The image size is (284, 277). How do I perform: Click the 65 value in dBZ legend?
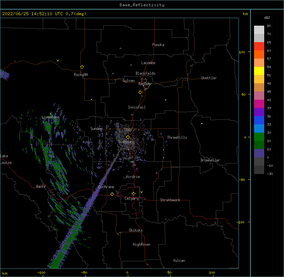click(x=269, y=42)
